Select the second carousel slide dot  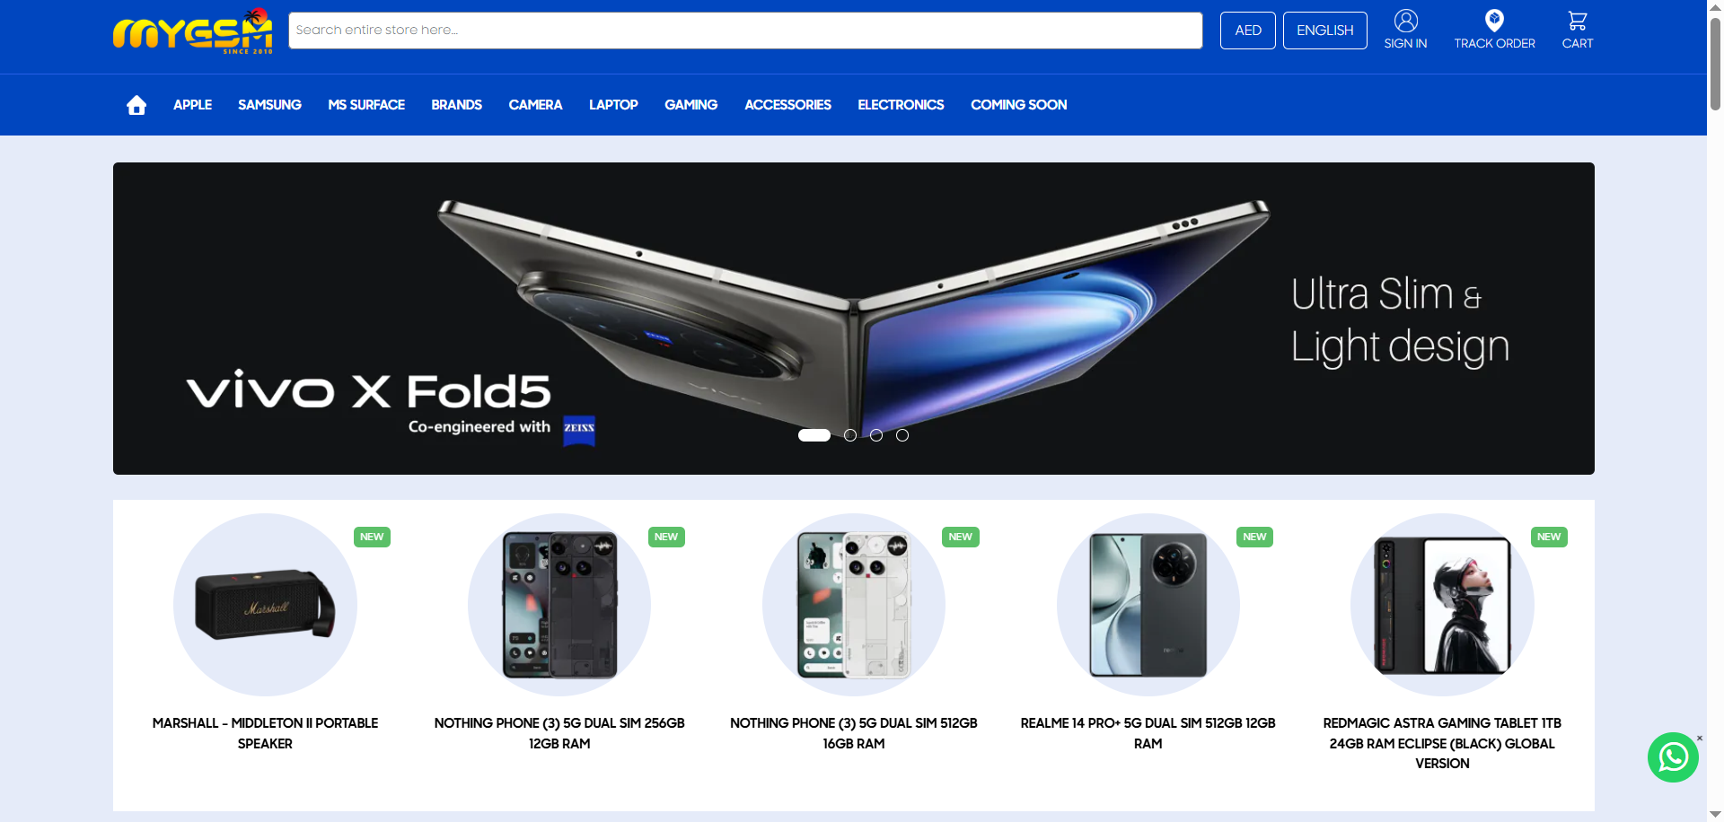tap(850, 435)
